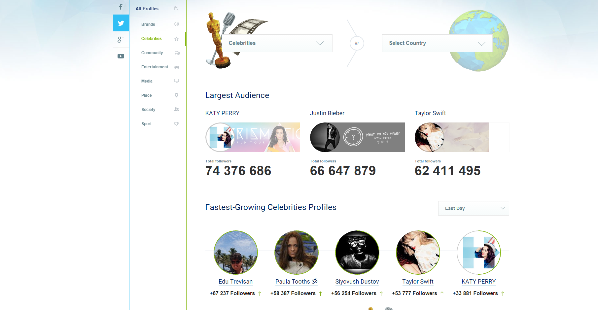
Task: Click the star icon beside Celebrities
Action: pyautogui.click(x=177, y=39)
